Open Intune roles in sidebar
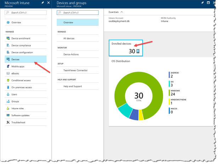The height and width of the screenshot is (164, 218). [18, 108]
